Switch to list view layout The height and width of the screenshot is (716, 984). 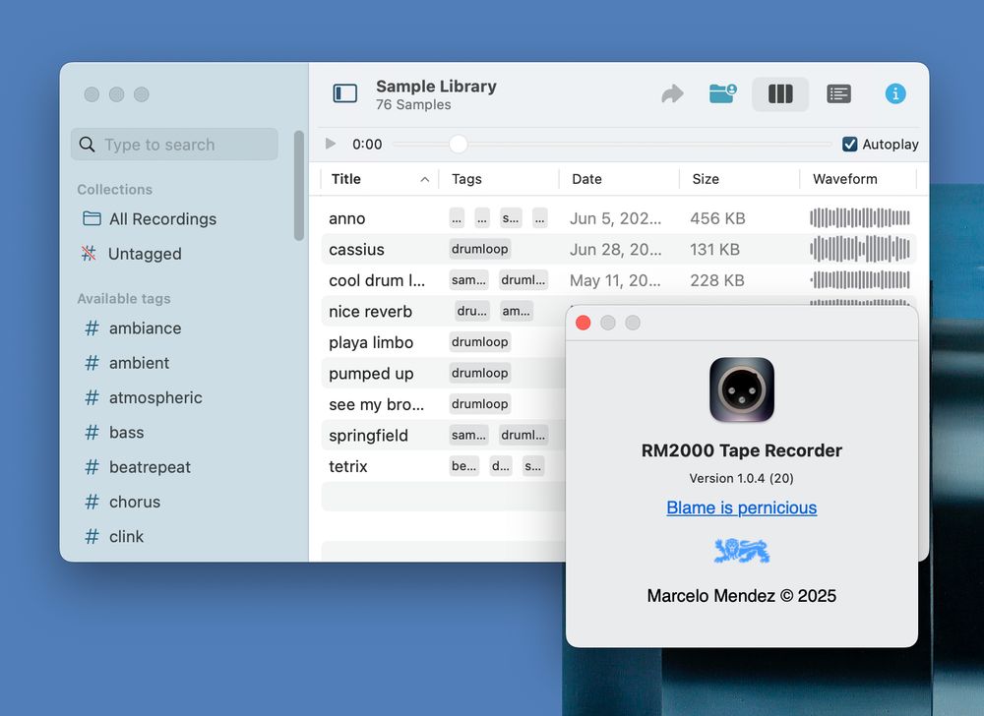click(x=838, y=94)
